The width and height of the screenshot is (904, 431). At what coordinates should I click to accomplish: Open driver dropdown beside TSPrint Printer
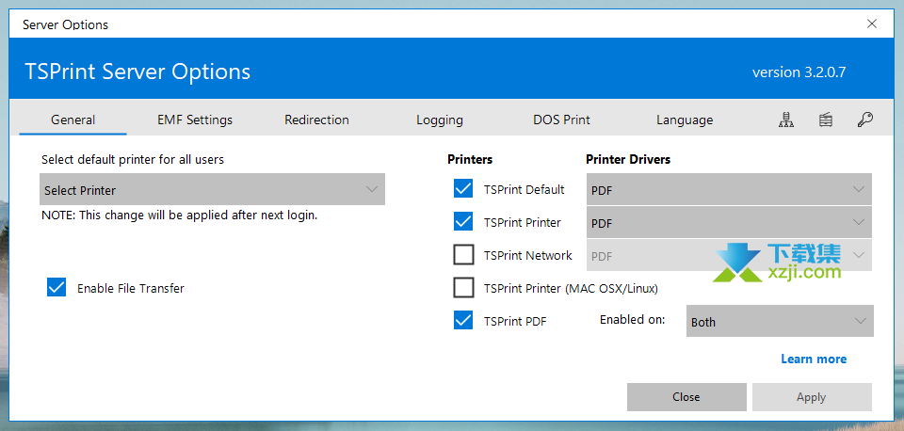click(729, 222)
